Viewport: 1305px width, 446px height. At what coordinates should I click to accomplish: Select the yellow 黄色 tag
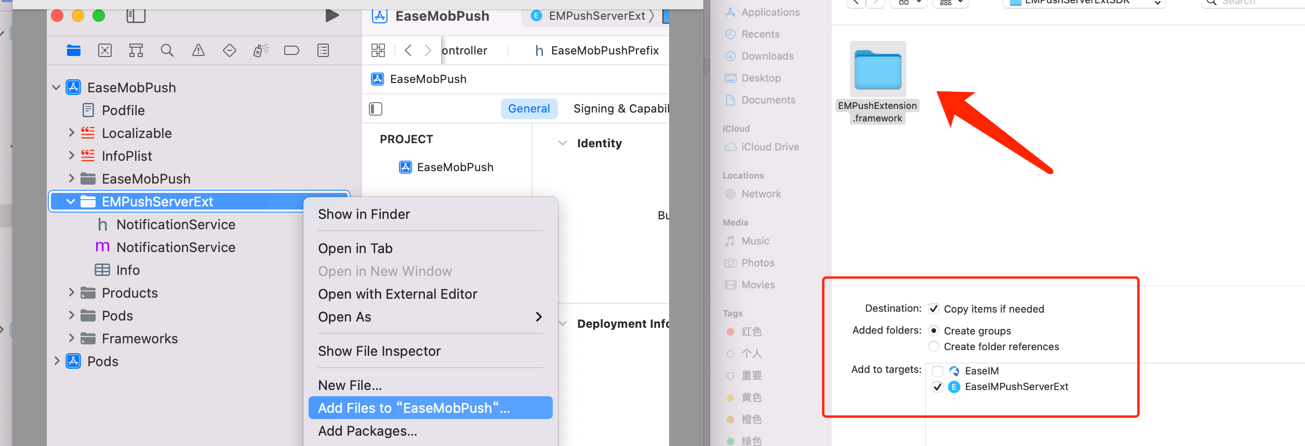[744, 398]
